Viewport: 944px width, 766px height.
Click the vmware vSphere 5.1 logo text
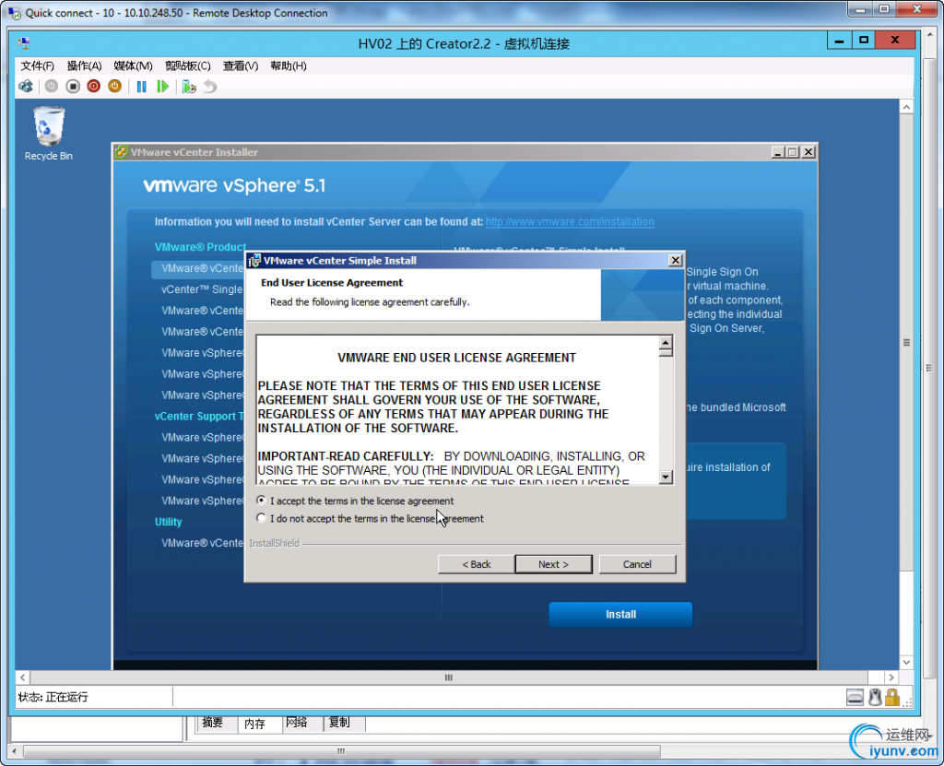[234, 185]
